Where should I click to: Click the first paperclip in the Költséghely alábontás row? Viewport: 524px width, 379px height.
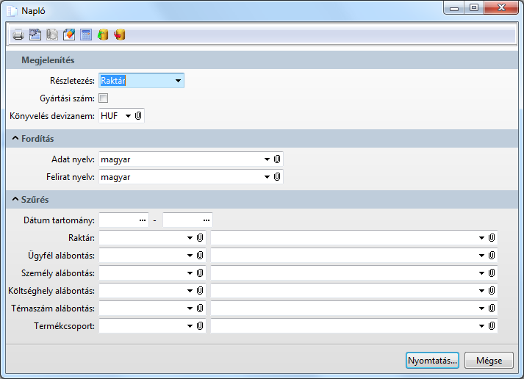[200, 291]
